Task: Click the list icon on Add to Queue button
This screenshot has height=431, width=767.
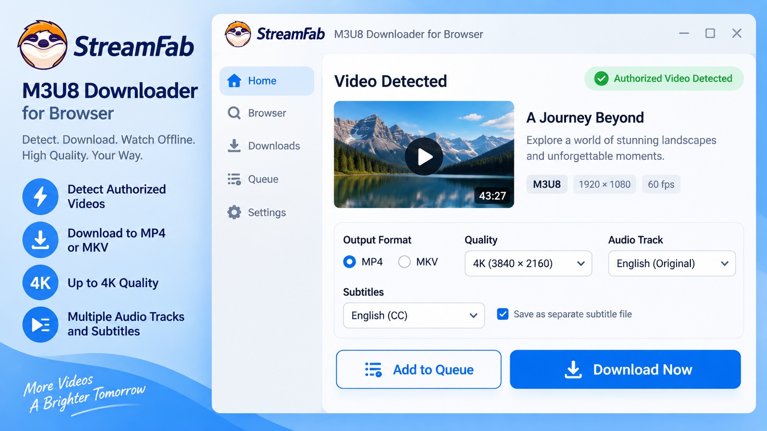Action: tap(373, 370)
